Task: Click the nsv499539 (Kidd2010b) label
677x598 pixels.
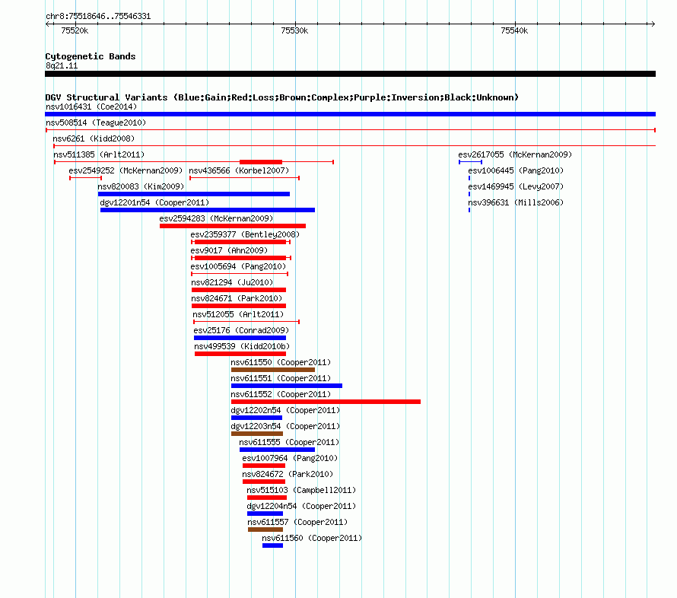Action: coord(242,346)
